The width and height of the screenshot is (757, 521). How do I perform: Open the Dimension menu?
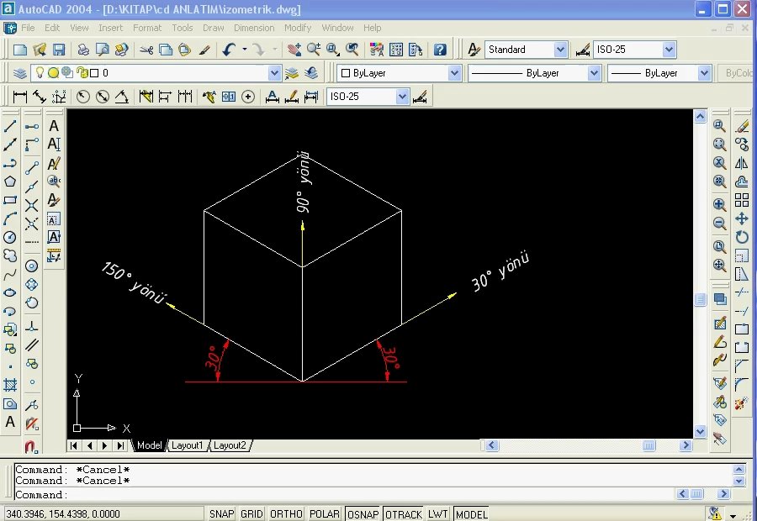(x=254, y=28)
